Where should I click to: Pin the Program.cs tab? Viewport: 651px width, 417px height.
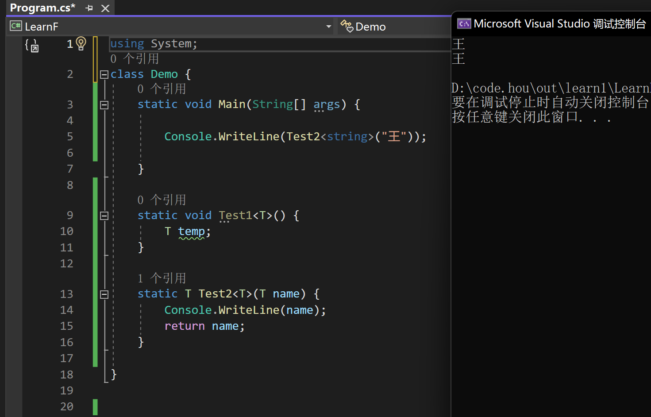point(89,8)
